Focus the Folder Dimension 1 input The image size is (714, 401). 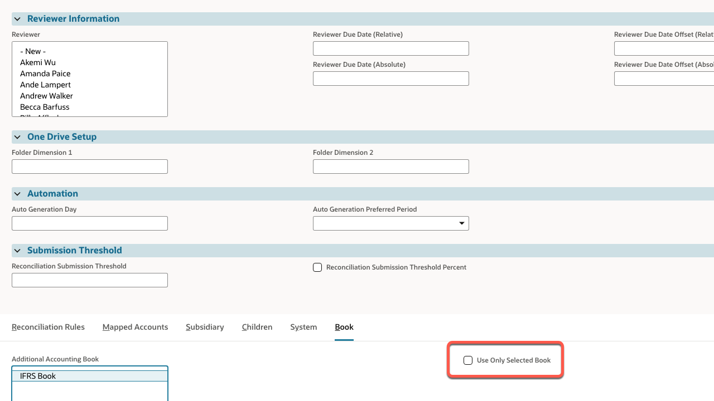point(89,167)
